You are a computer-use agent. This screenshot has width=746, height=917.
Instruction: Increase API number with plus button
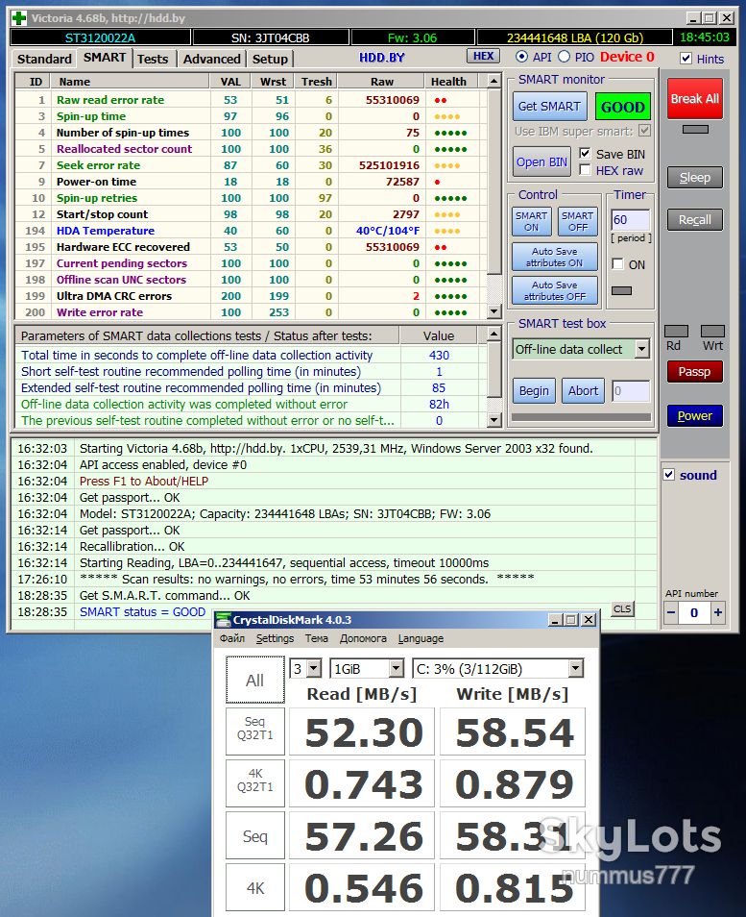(717, 613)
